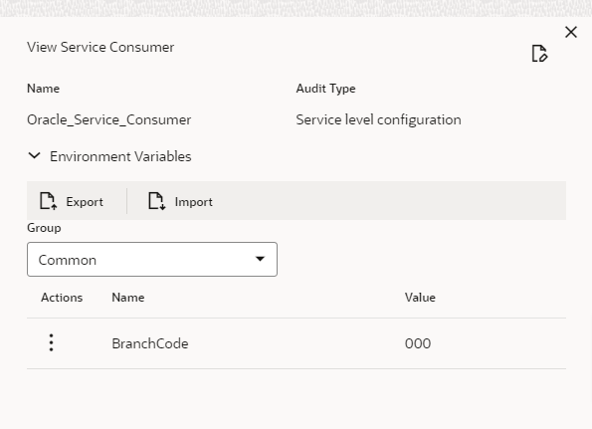Open the Group dropdown showing Common

click(152, 260)
